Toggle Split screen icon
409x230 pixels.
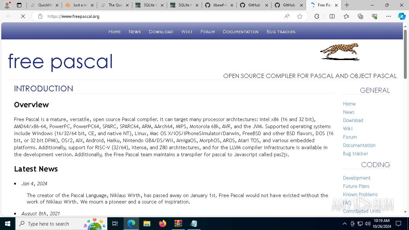pyautogui.click(x=332, y=16)
